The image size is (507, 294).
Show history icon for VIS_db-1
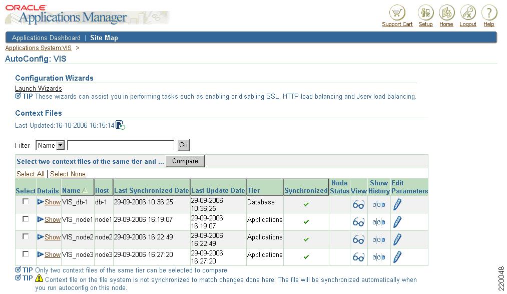tap(379, 205)
